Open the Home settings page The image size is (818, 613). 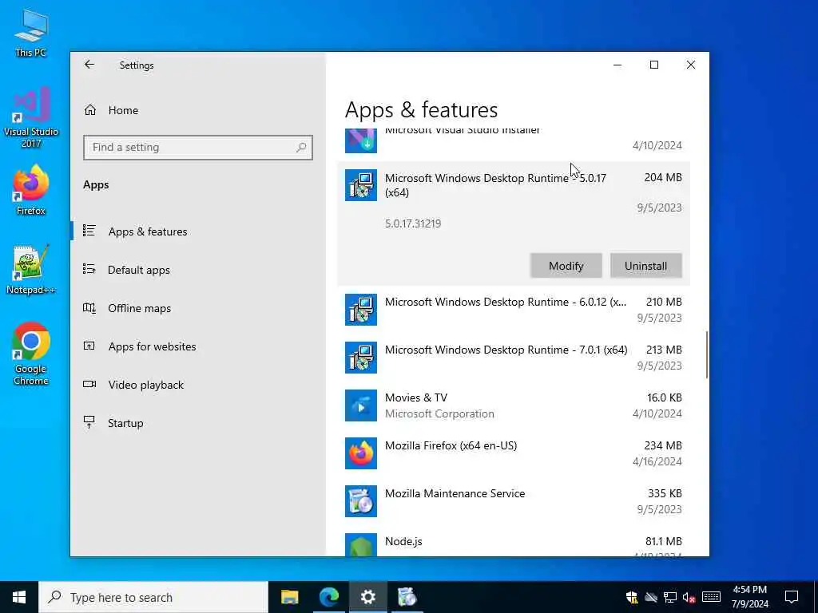(x=123, y=110)
